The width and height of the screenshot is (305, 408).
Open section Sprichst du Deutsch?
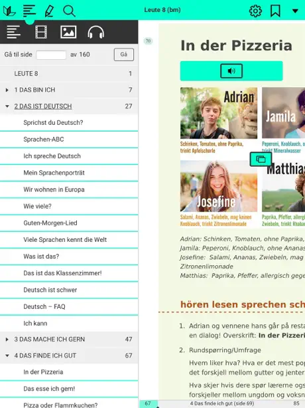[69, 122]
